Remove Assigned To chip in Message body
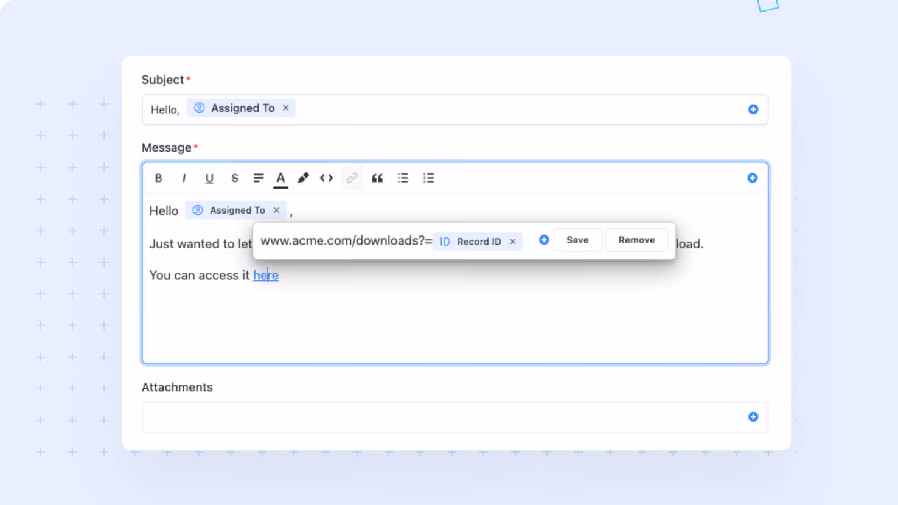 pos(276,210)
